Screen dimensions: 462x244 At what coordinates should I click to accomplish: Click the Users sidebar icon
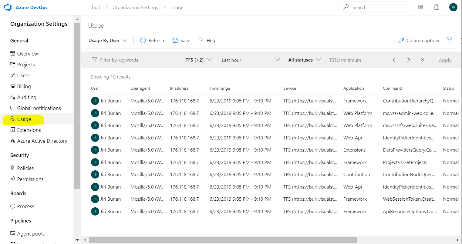[x=13, y=75]
